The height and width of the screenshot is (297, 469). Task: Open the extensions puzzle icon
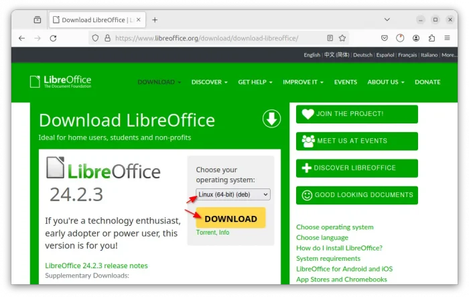[432, 38]
